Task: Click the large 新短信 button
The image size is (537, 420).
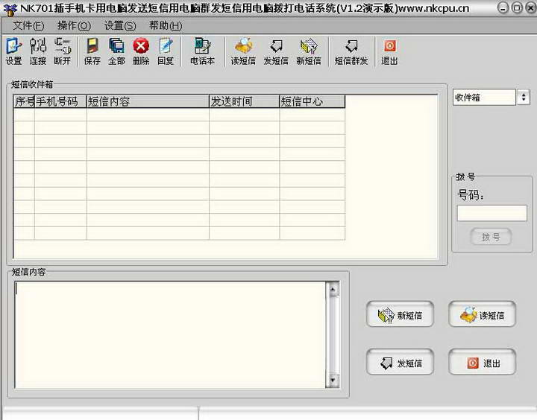Action: pyautogui.click(x=400, y=315)
